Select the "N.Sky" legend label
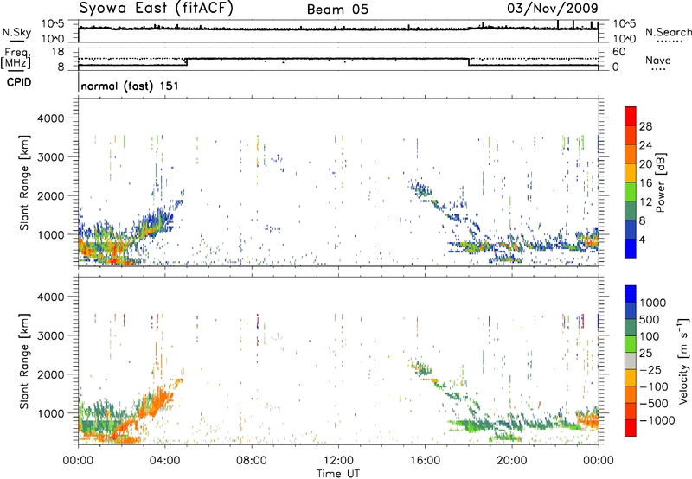The height and width of the screenshot is (479, 692). click(16, 32)
